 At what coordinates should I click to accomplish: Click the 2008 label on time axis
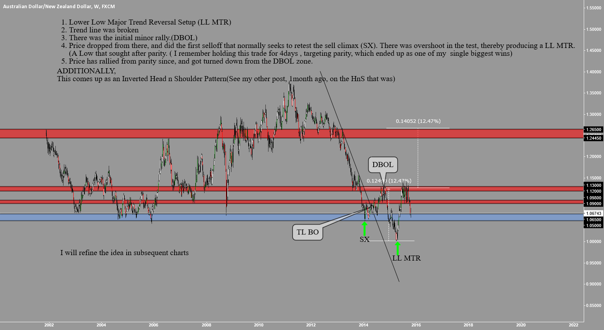tap(206, 325)
